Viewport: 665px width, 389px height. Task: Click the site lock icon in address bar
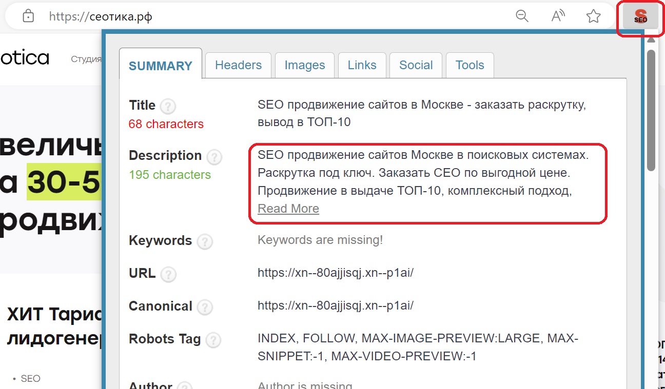pos(28,16)
